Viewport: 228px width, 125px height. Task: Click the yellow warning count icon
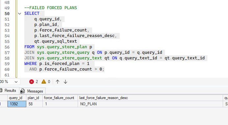coord(44,82)
